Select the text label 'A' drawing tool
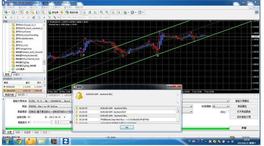 pos(44,17)
